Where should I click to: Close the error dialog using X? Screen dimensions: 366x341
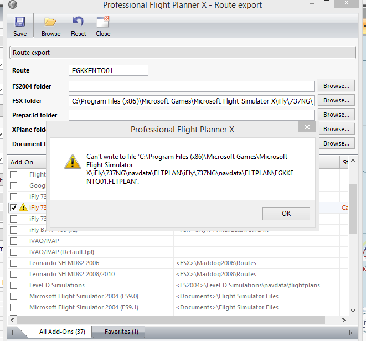click(x=307, y=127)
